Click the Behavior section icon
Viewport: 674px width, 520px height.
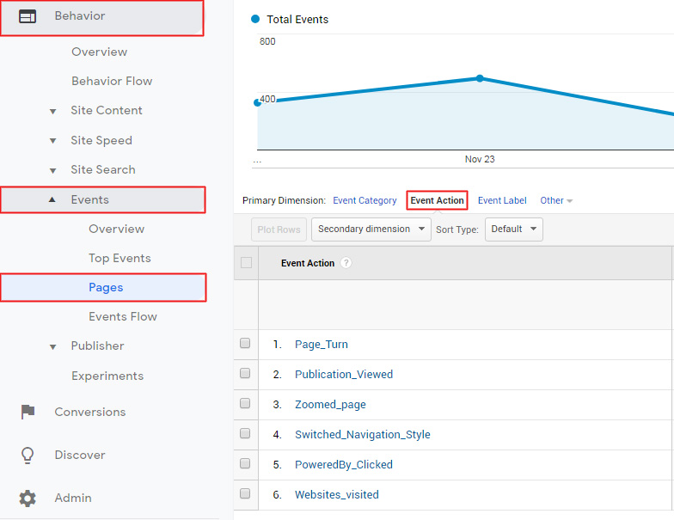28,16
